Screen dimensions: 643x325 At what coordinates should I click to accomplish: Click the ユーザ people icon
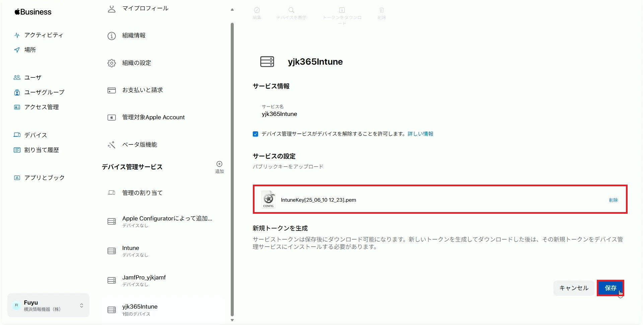pyautogui.click(x=17, y=77)
